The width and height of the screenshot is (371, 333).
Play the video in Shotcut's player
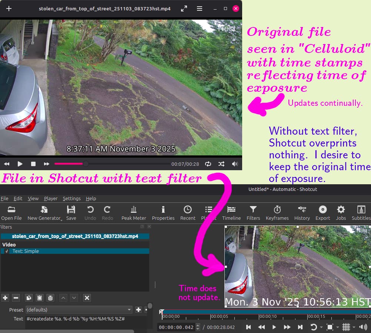(x=274, y=327)
